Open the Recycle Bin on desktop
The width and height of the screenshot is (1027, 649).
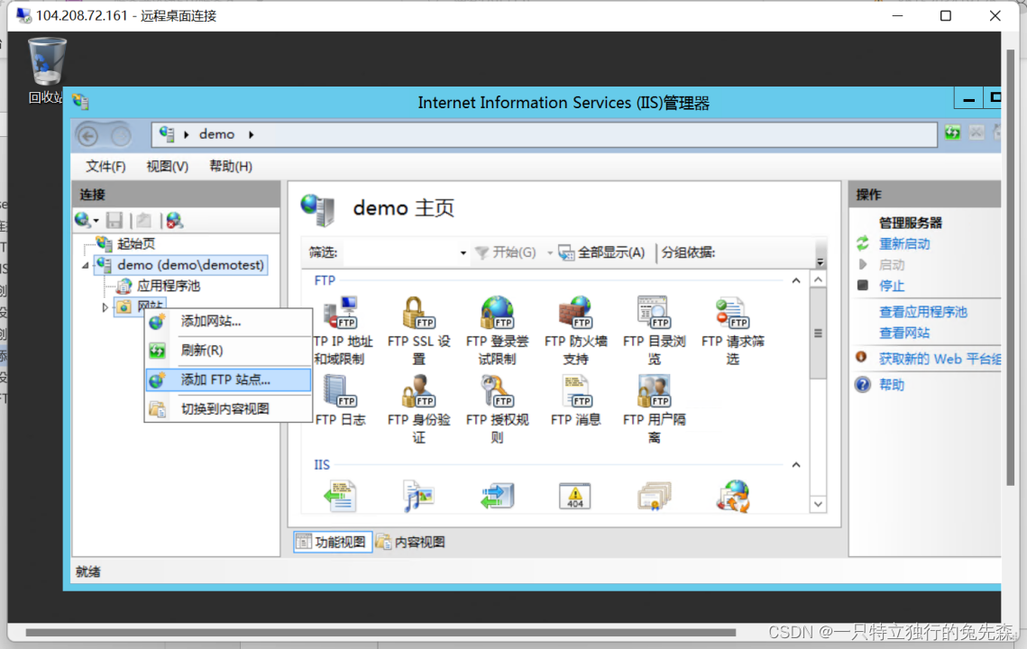pyautogui.click(x=47, y=70)
